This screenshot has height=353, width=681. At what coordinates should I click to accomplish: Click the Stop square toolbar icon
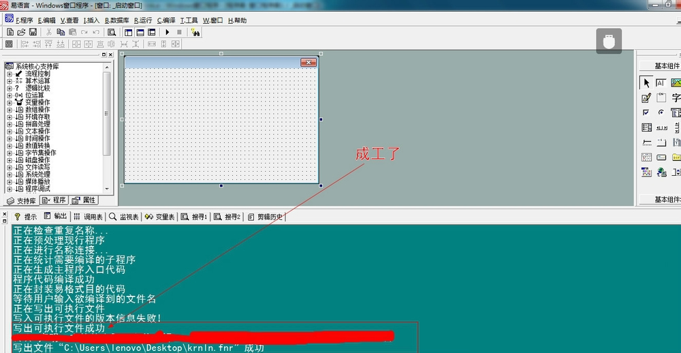pyautogui.click(x=179, y=32)
